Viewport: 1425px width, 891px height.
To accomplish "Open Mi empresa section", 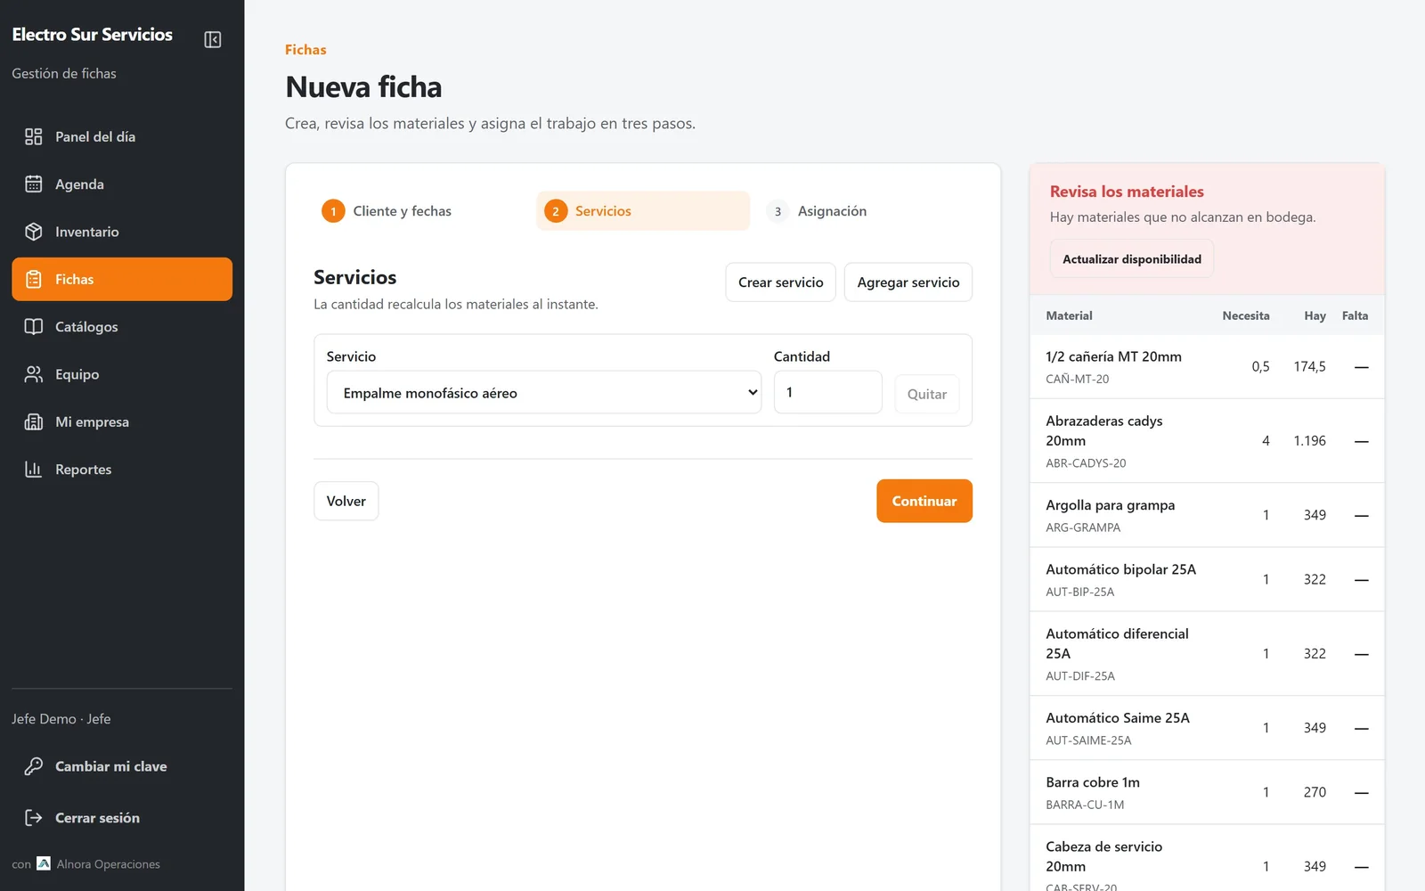I will [x=122, y=421].
